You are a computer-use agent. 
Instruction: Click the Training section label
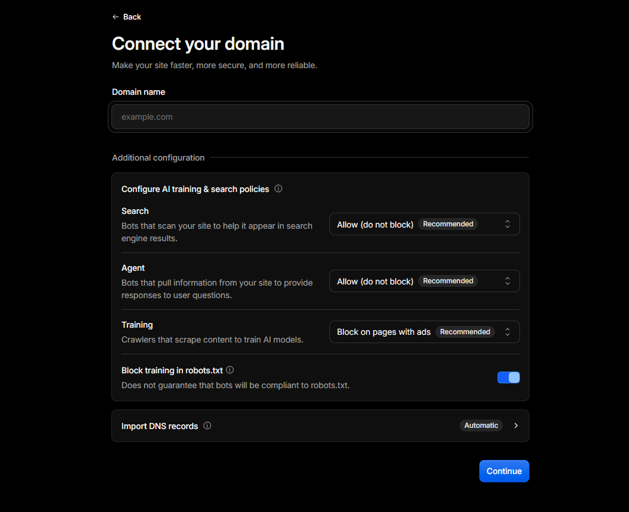[x=137, y=325]
